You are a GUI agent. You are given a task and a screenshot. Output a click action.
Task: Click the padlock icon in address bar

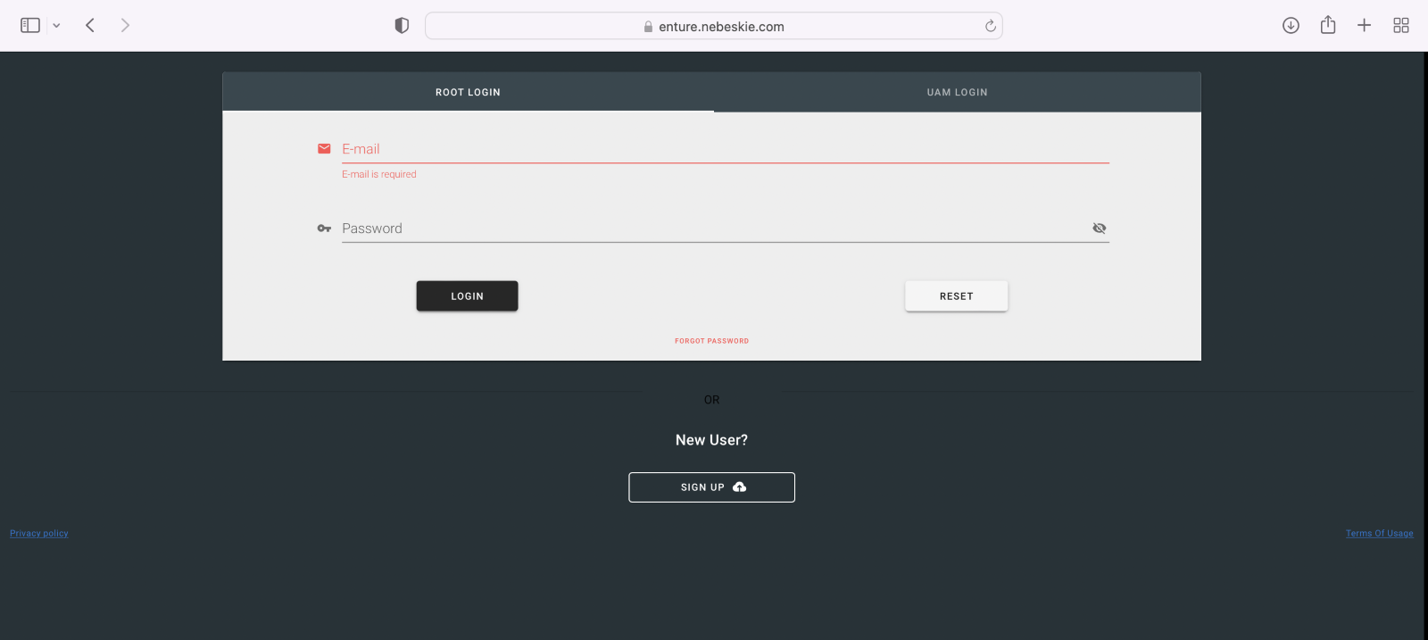(648, 27)
